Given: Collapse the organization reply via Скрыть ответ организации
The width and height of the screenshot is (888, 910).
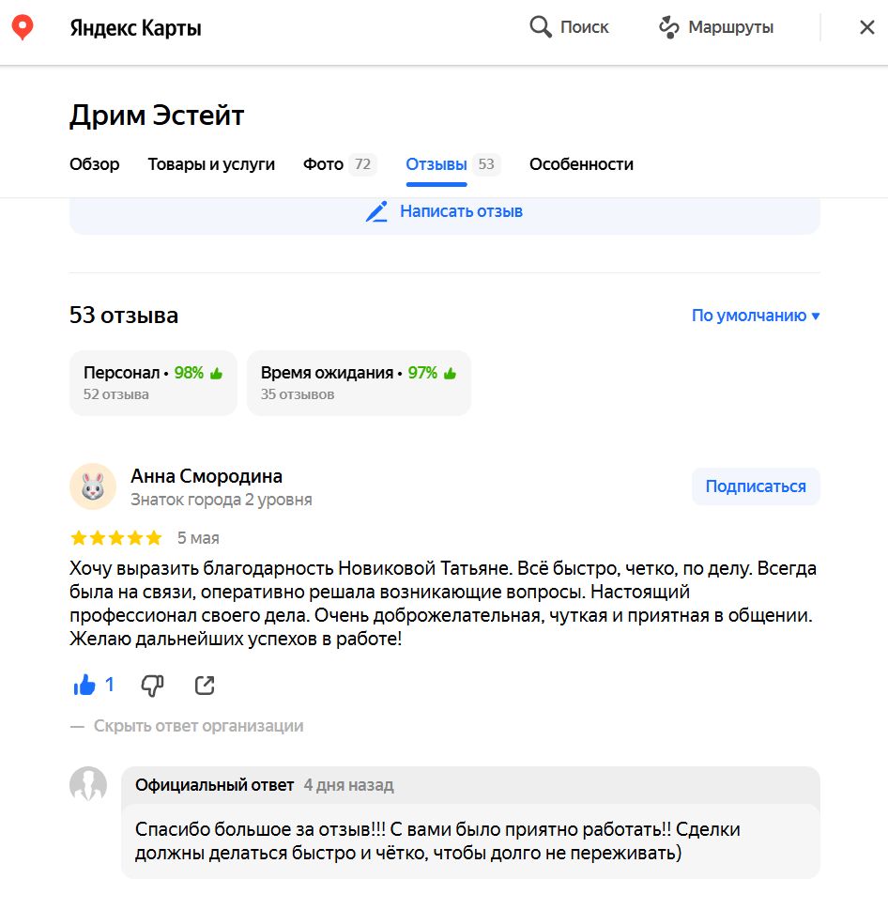Looking at the screenshot, I should click(197, 725).
